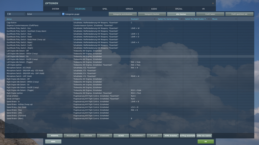
Task: Select the Cage Button row
Action: pos(129,22)
